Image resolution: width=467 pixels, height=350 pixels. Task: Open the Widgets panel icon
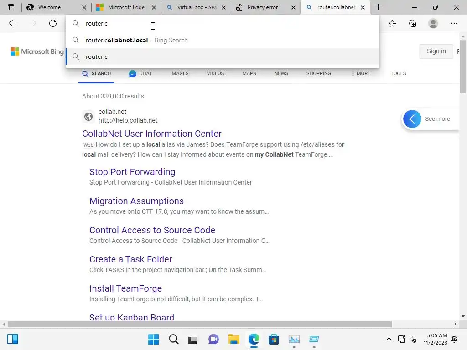click(13, 339)
